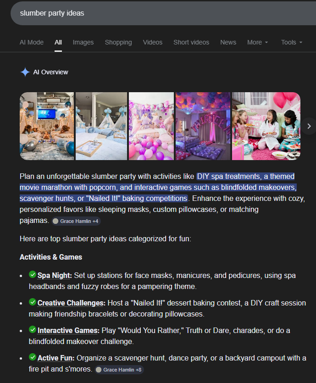Click the Creative Challenges term link
316x383 pixels.
point(71,303)
